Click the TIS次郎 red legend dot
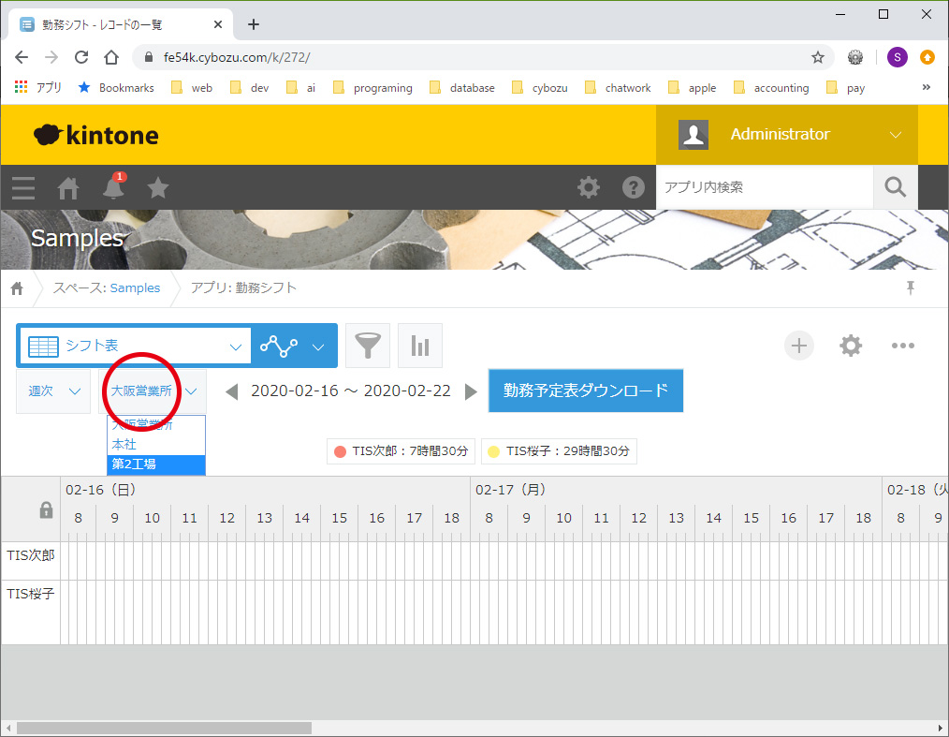949x737 pixels. (340, 451)
